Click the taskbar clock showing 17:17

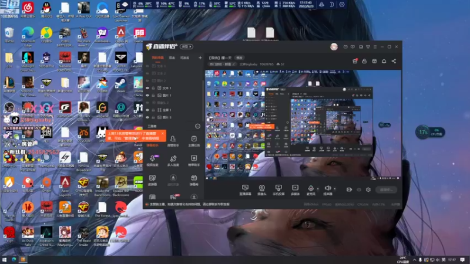452,259
